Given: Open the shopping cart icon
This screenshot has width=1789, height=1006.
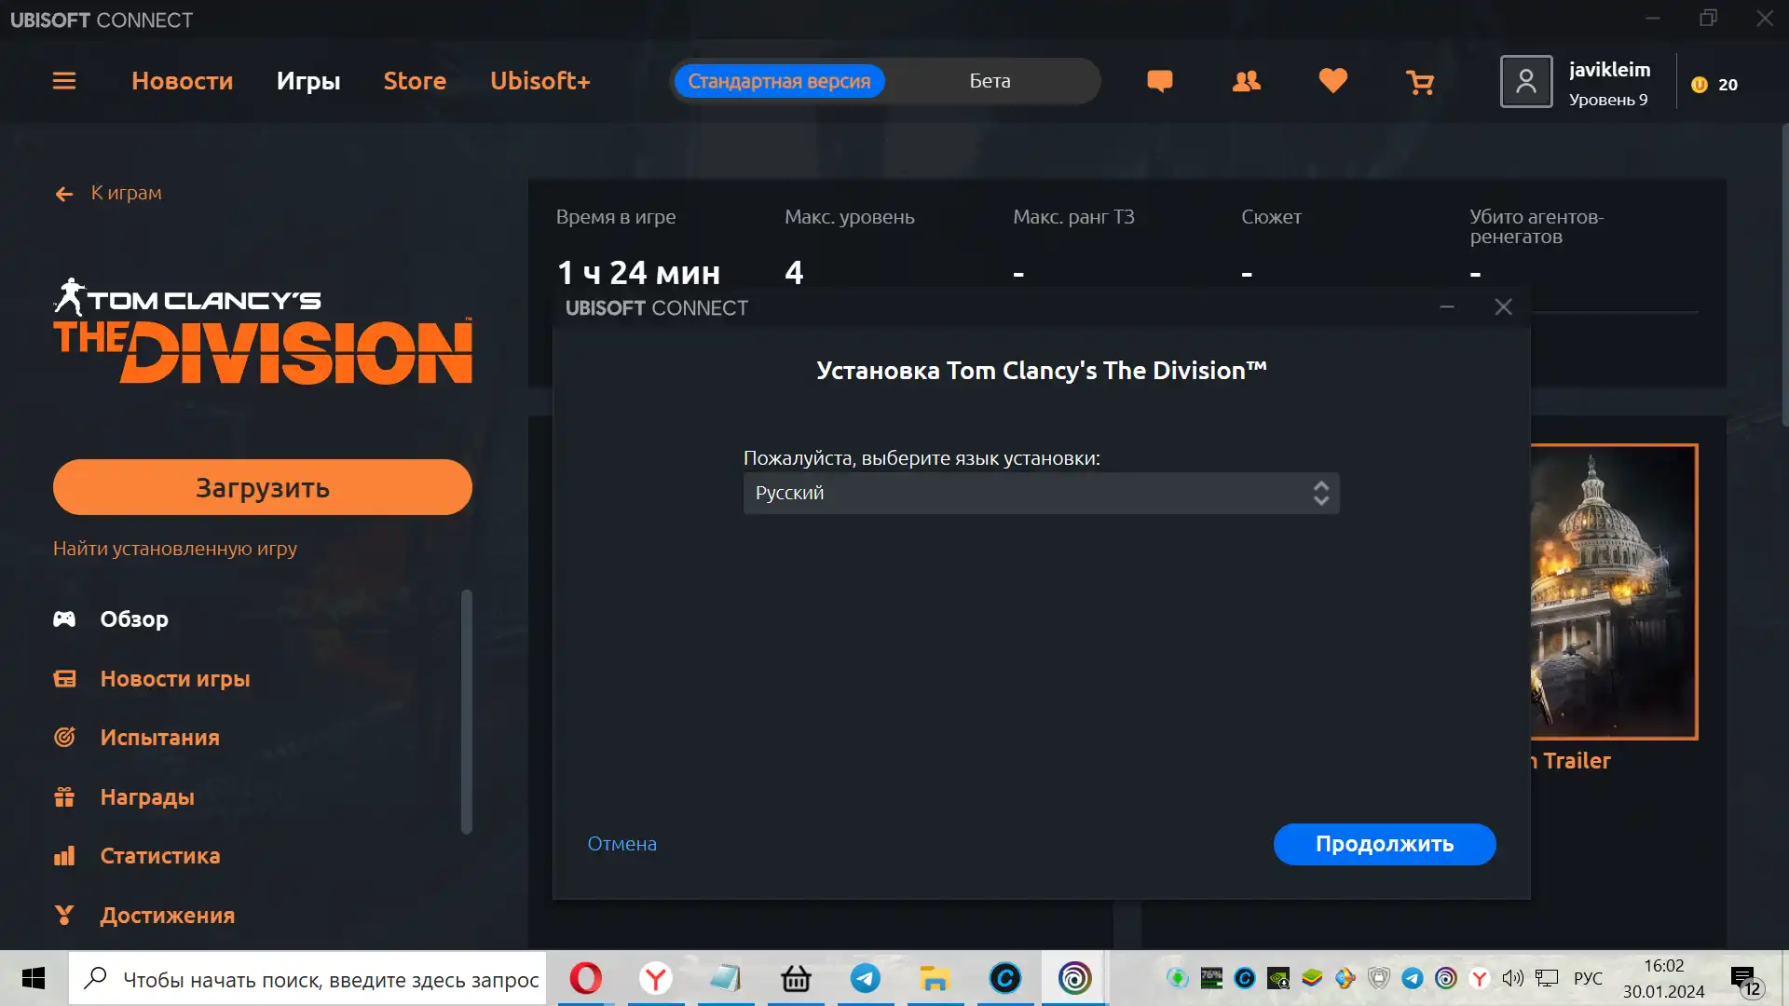Looking at the screenshot, I should (x=1420, y=83).
